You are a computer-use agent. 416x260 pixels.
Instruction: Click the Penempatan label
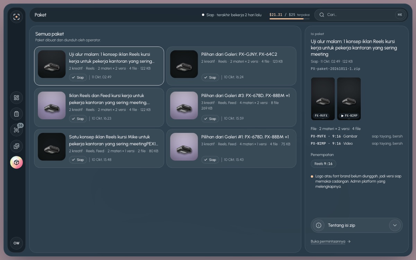322,155
